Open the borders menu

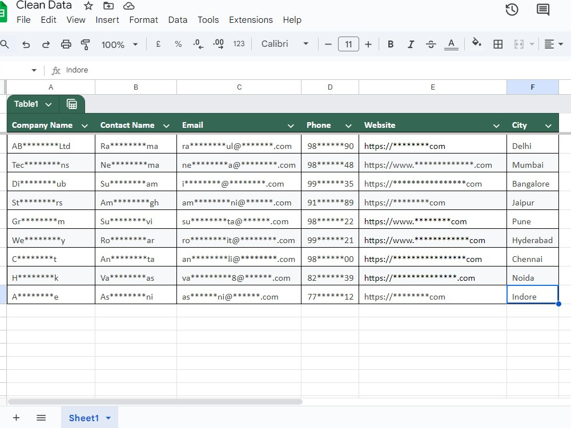498,44
